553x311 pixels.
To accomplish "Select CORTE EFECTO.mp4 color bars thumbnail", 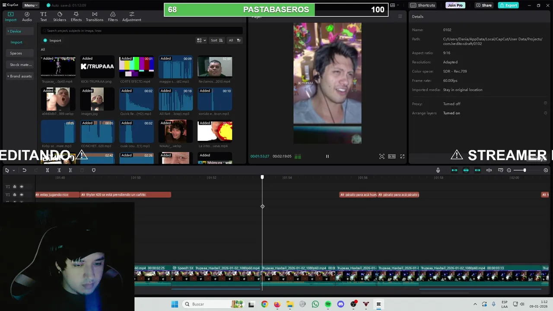I will [137, 66].
